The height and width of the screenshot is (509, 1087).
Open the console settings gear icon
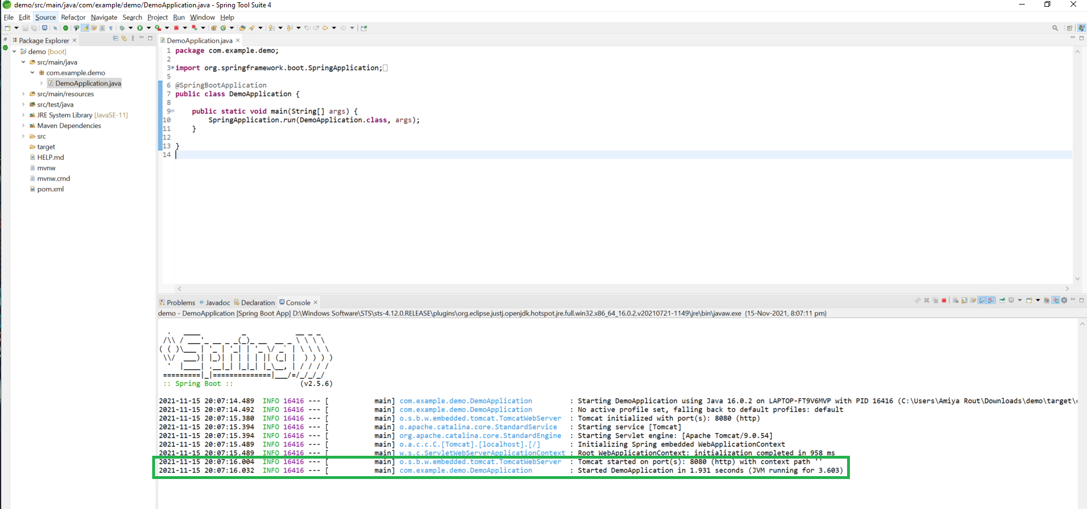[x=1064, y=301]
